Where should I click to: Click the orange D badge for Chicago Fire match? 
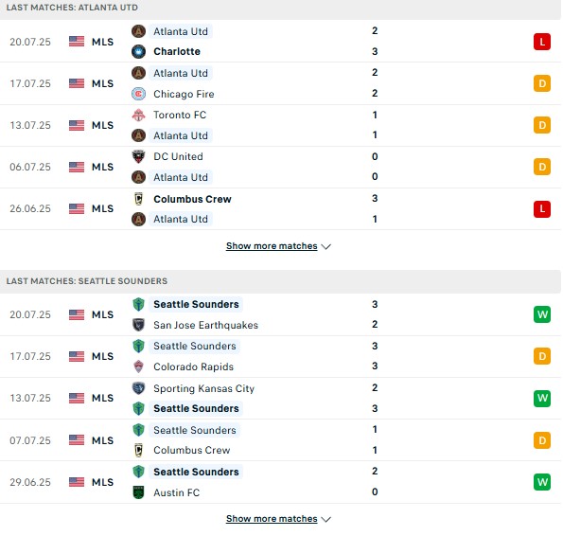pyautogui.click(x=542, y=83)
